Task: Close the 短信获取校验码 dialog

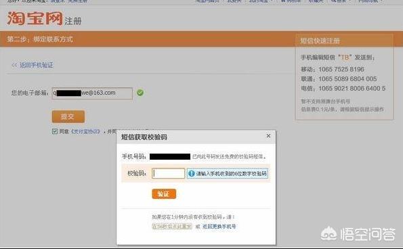Action: tap(268, 136)
